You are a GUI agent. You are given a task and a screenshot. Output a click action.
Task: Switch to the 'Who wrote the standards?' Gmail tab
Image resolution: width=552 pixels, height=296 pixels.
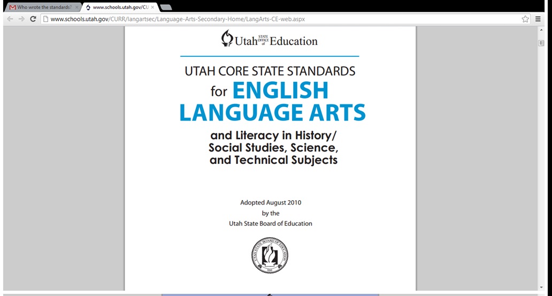[x=43, y=7]
